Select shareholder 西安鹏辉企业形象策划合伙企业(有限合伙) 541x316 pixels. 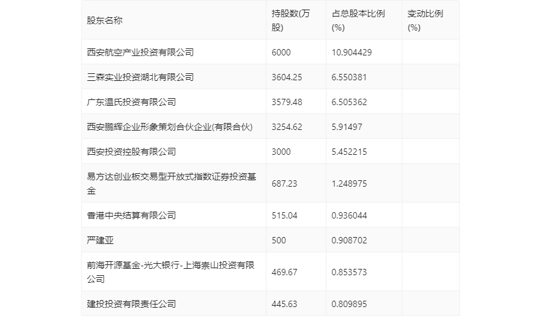[x=169, y=127]
